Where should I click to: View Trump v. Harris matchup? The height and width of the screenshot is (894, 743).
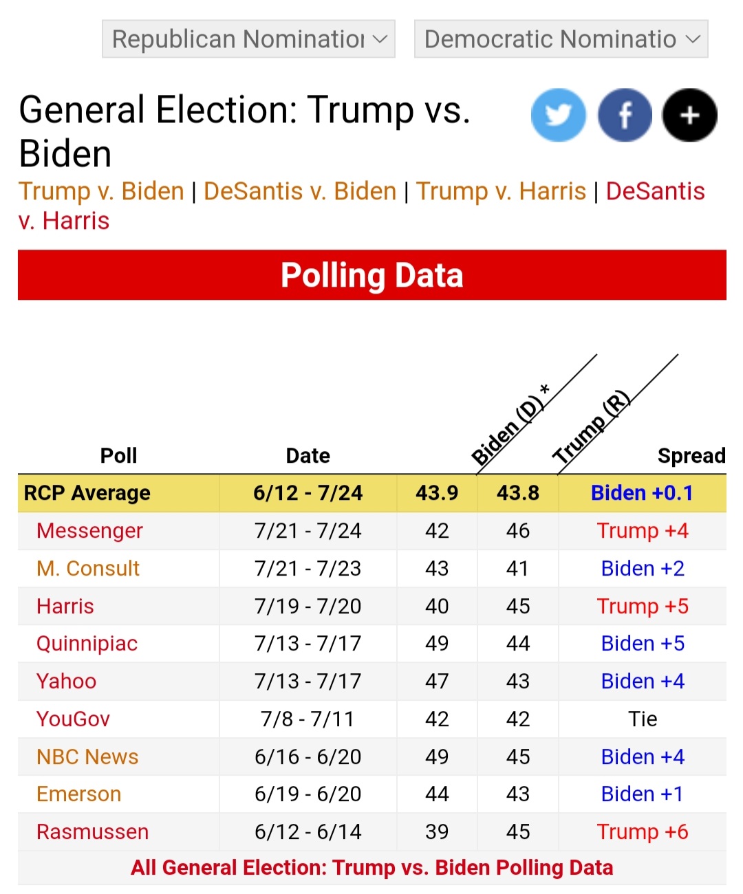(x=501, y=191)
